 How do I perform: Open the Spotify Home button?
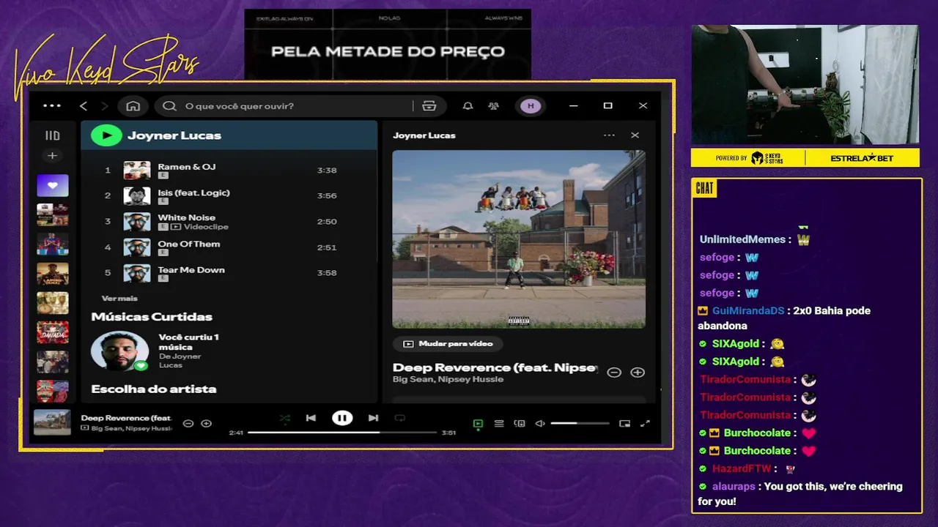133,106
